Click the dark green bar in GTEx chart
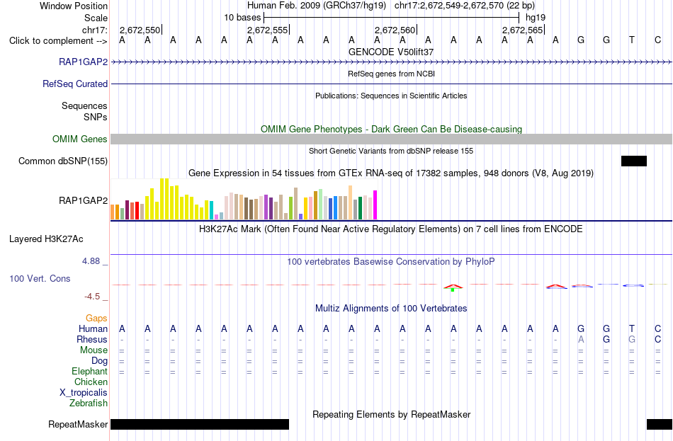Viewport: 673px width, 441px height. (360, 208)
